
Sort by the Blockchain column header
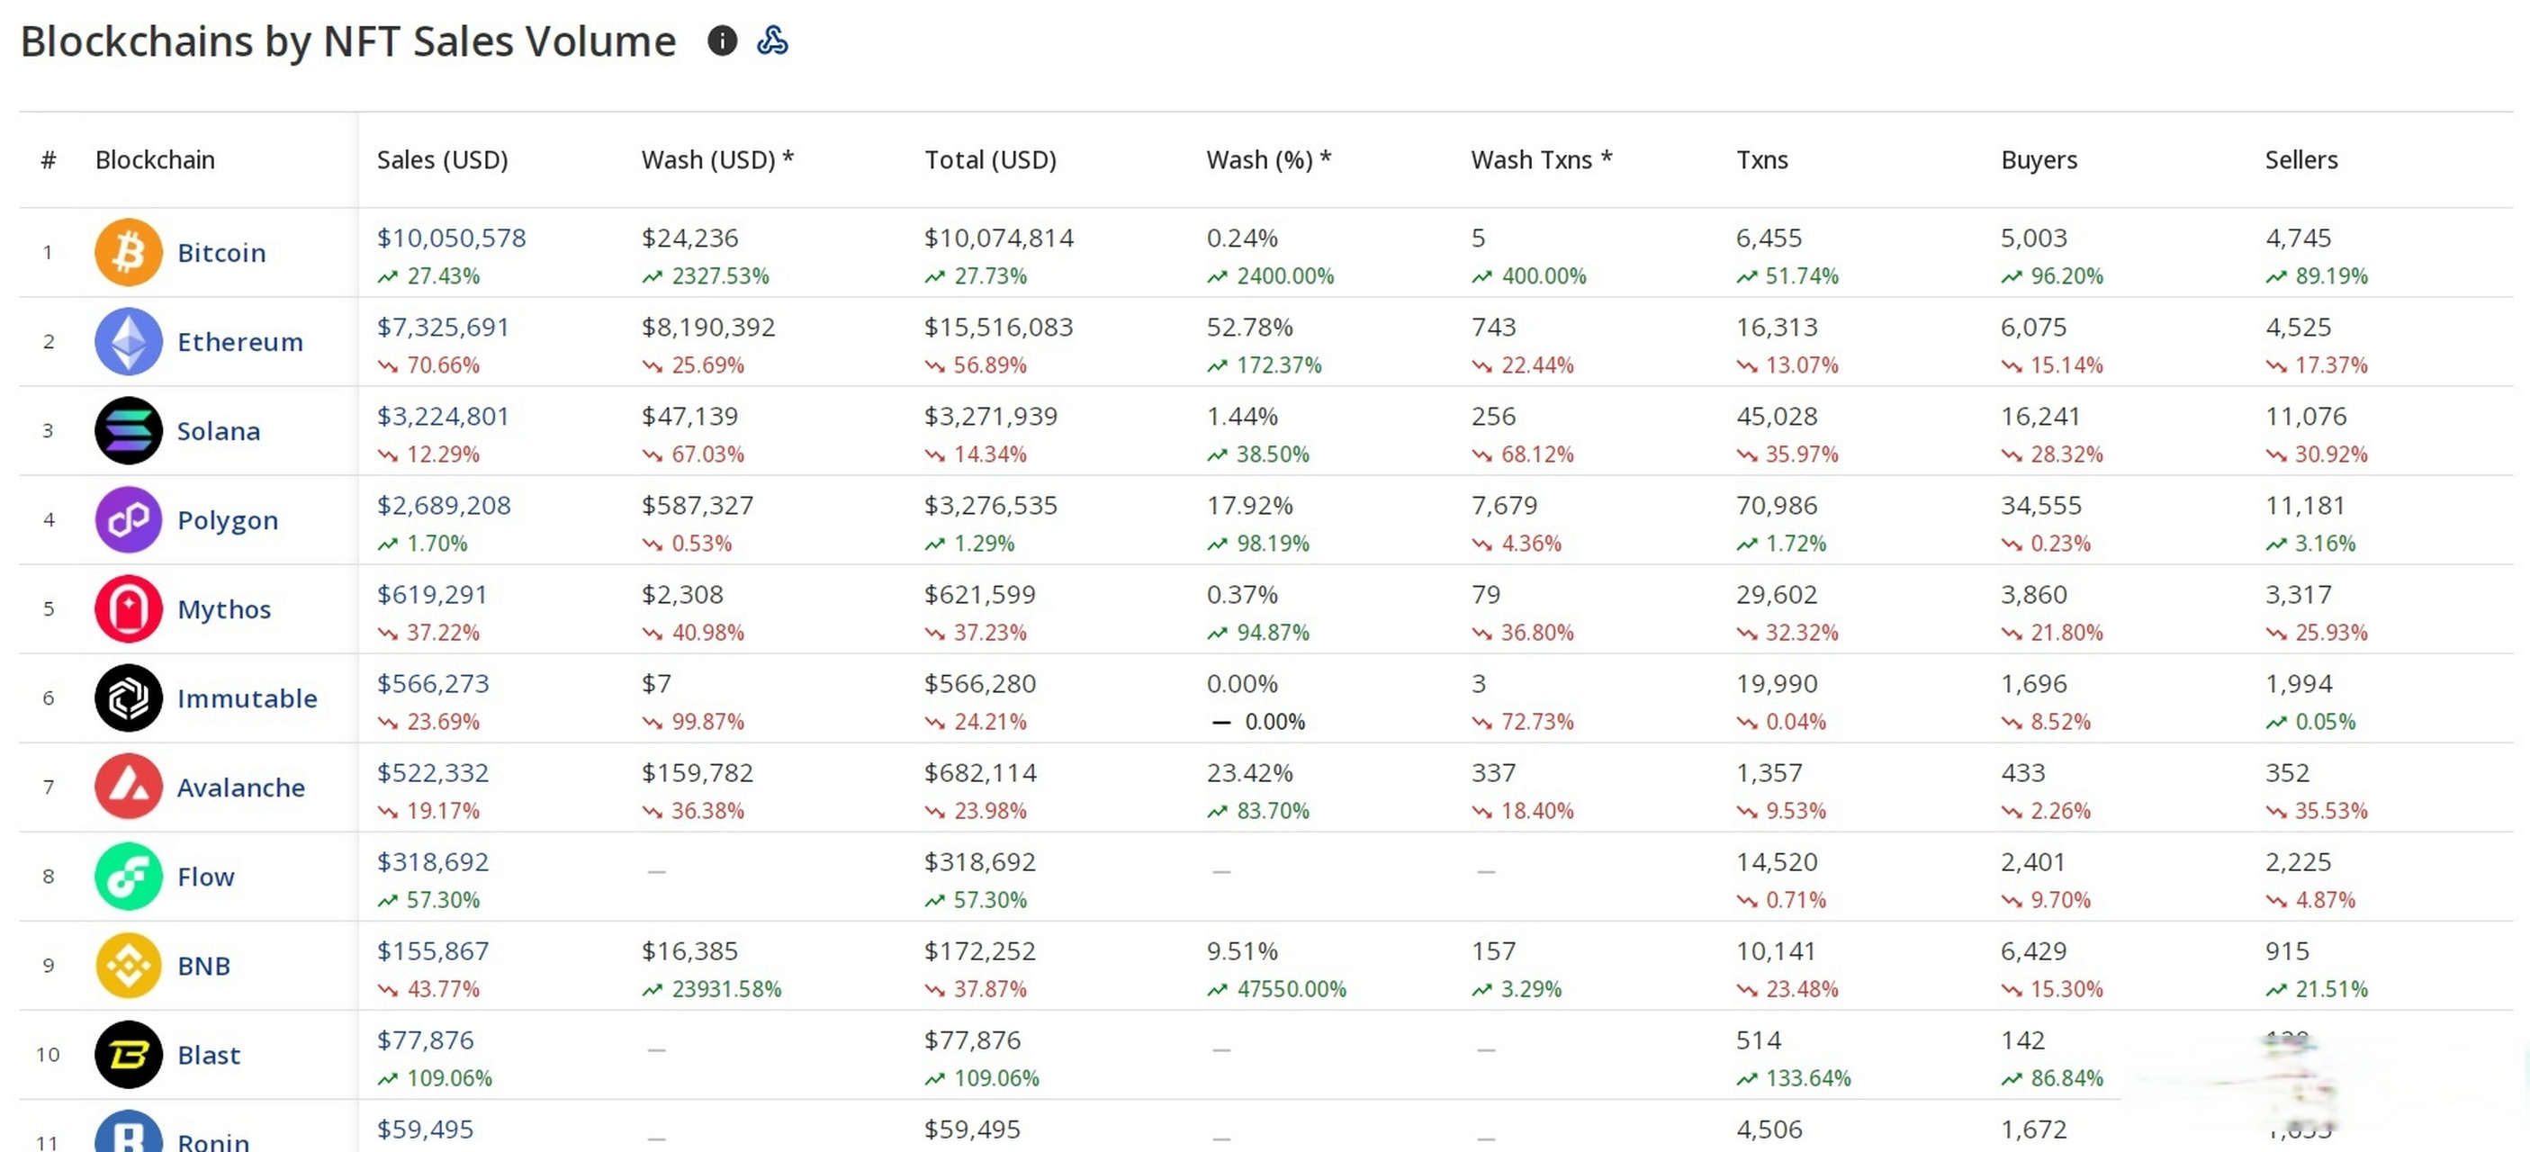click(155, 160)
